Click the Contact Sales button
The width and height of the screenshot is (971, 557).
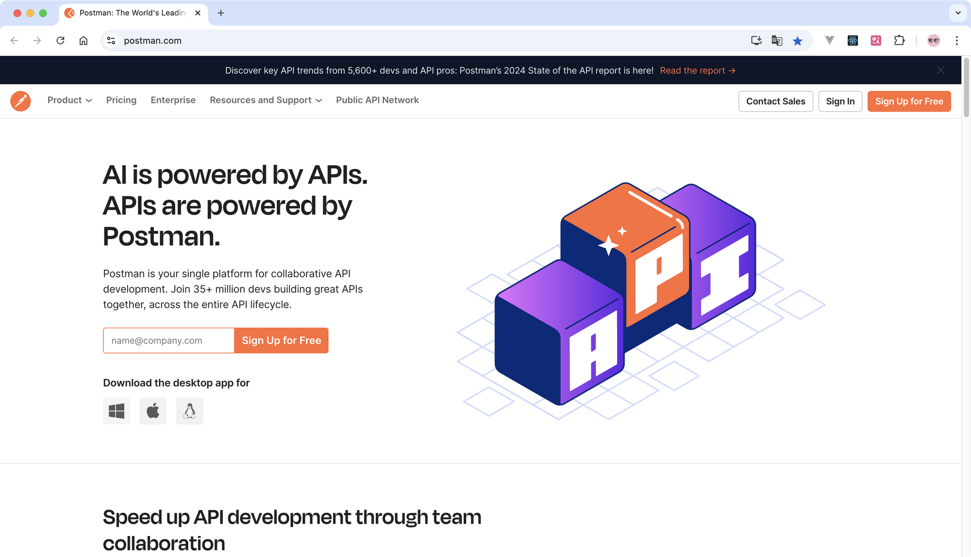pos(775,101)
